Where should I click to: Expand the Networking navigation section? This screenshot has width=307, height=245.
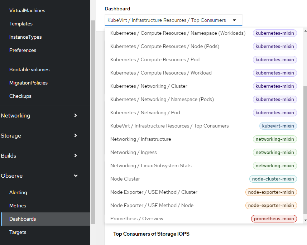point(15,116)
